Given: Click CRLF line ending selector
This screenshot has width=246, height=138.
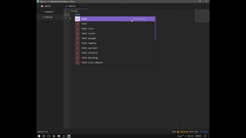Looking at the screenshot, I should [x=174, y=132].
